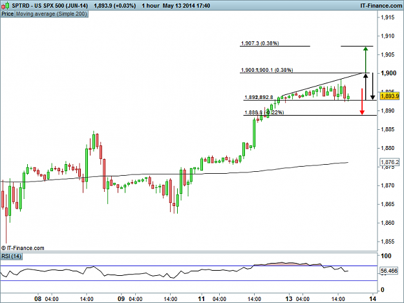Click the RSI axis 100 label

click(x=386, y=256)
